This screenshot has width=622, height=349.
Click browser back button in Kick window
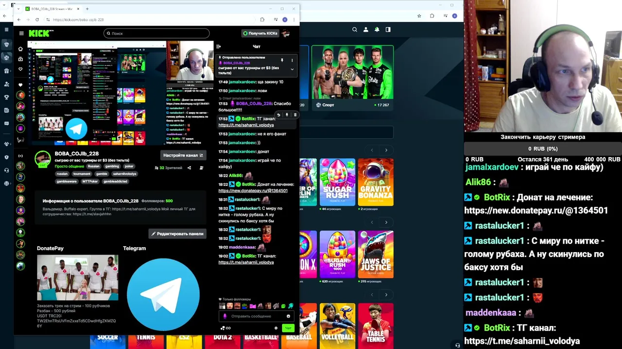pyautogui.click(x=19, y=20)
